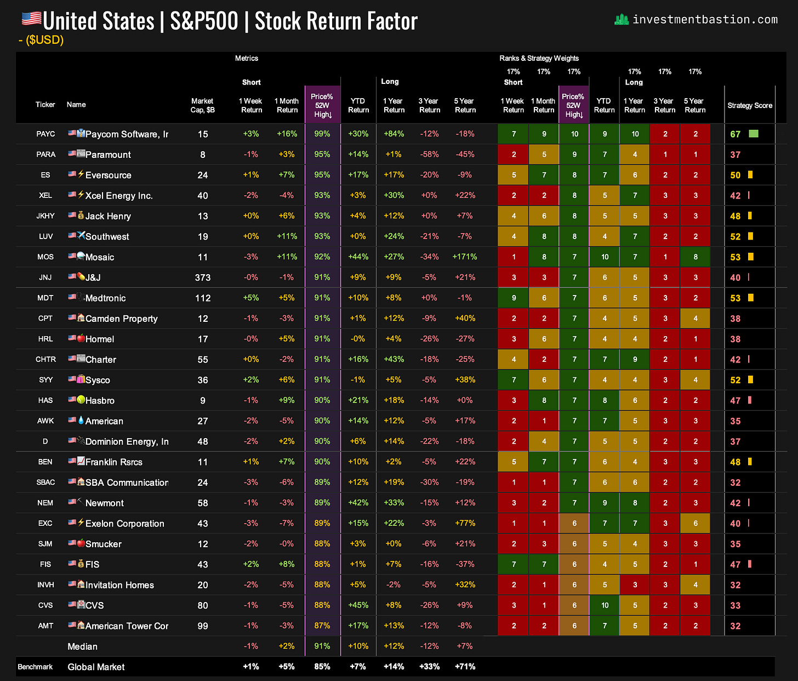
Task: Click the Ranks & Strategy Weights heading
Action: click(x=539, y=58)
